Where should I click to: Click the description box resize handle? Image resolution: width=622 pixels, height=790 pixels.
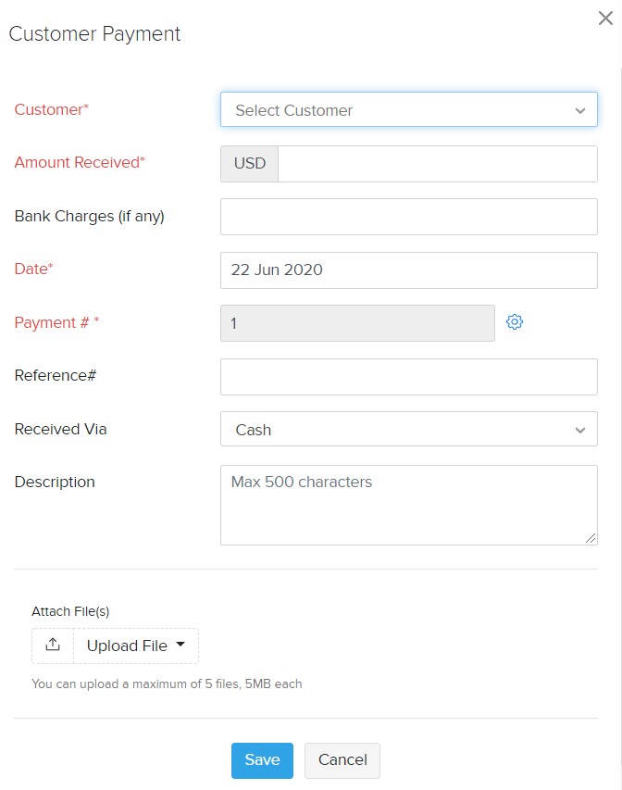click(x=591, y=538)
